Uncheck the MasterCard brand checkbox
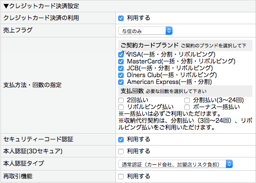 [121, 62]
